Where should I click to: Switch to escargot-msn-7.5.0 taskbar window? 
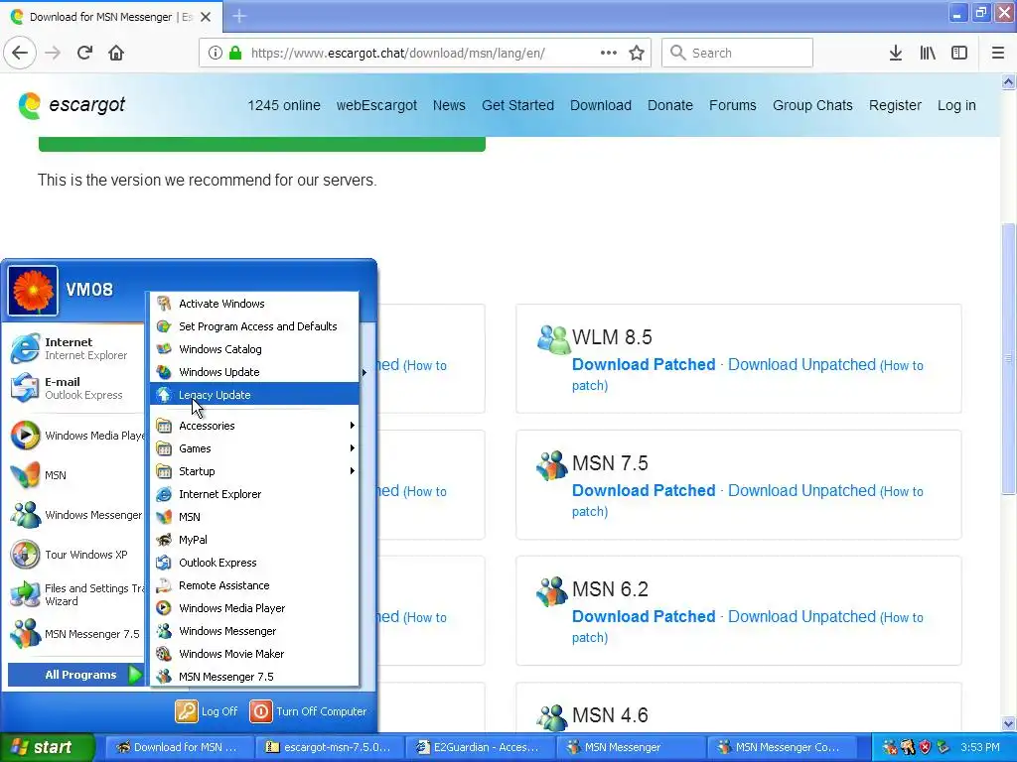point(330,747)
